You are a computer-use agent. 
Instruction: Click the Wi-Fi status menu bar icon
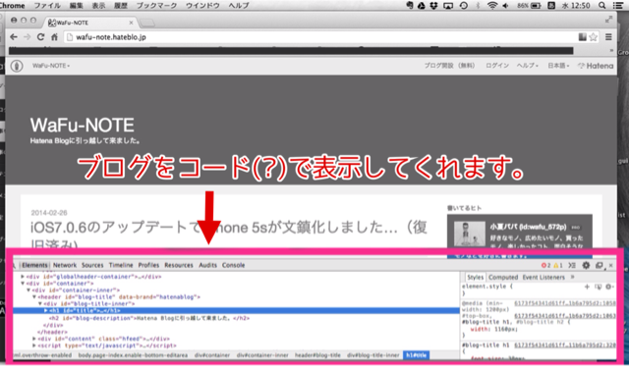491,5
